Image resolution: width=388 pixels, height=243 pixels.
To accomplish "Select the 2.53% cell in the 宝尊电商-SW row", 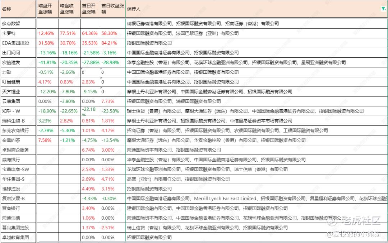I will 90,170.
